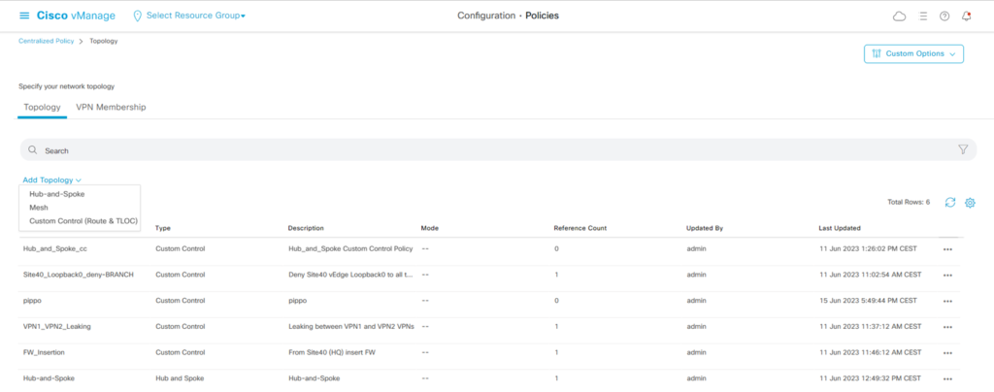Open more actions for pippo row
The width and height of the screenshot is (994, 392).
click(947, 301)
